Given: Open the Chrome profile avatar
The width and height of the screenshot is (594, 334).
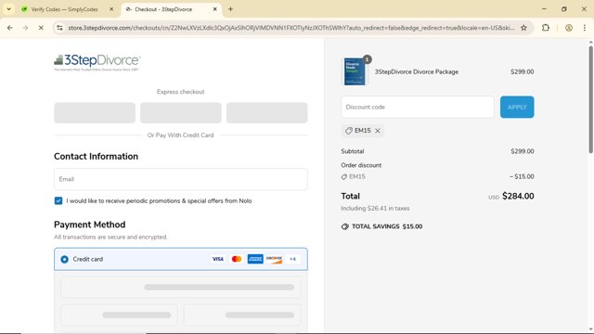Looking at the screenshot, I should (x=569, y=28).
